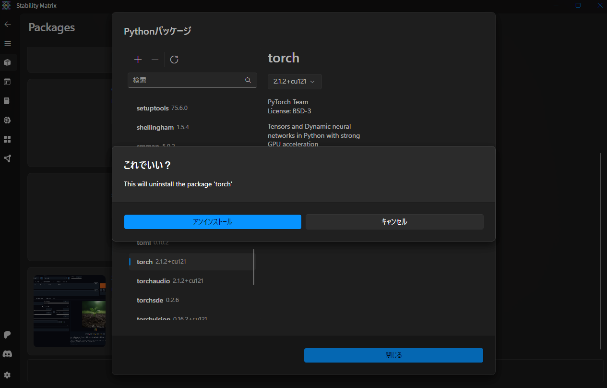Viewport: 607px width, 388px height.
Task: Click the キャンセル button
Action: coord(394,222)
